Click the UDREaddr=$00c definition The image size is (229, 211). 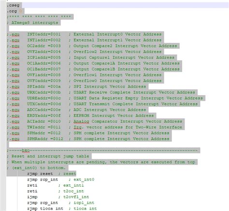click(x=44, y=98)
